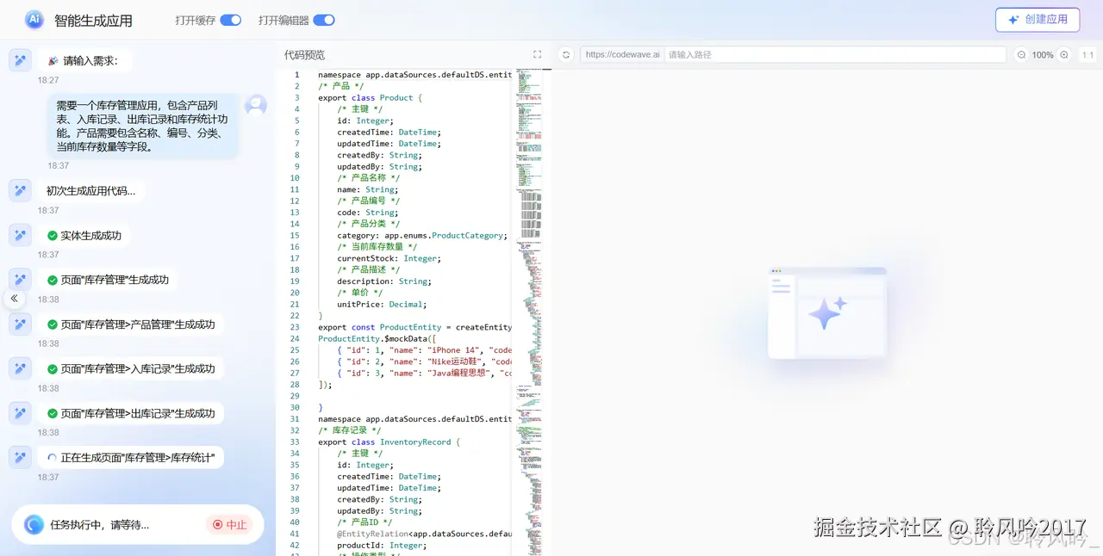1103x556 pixels.
Task: Click wand icon beside 初次生成应用代码
Action: coord(20,190)
